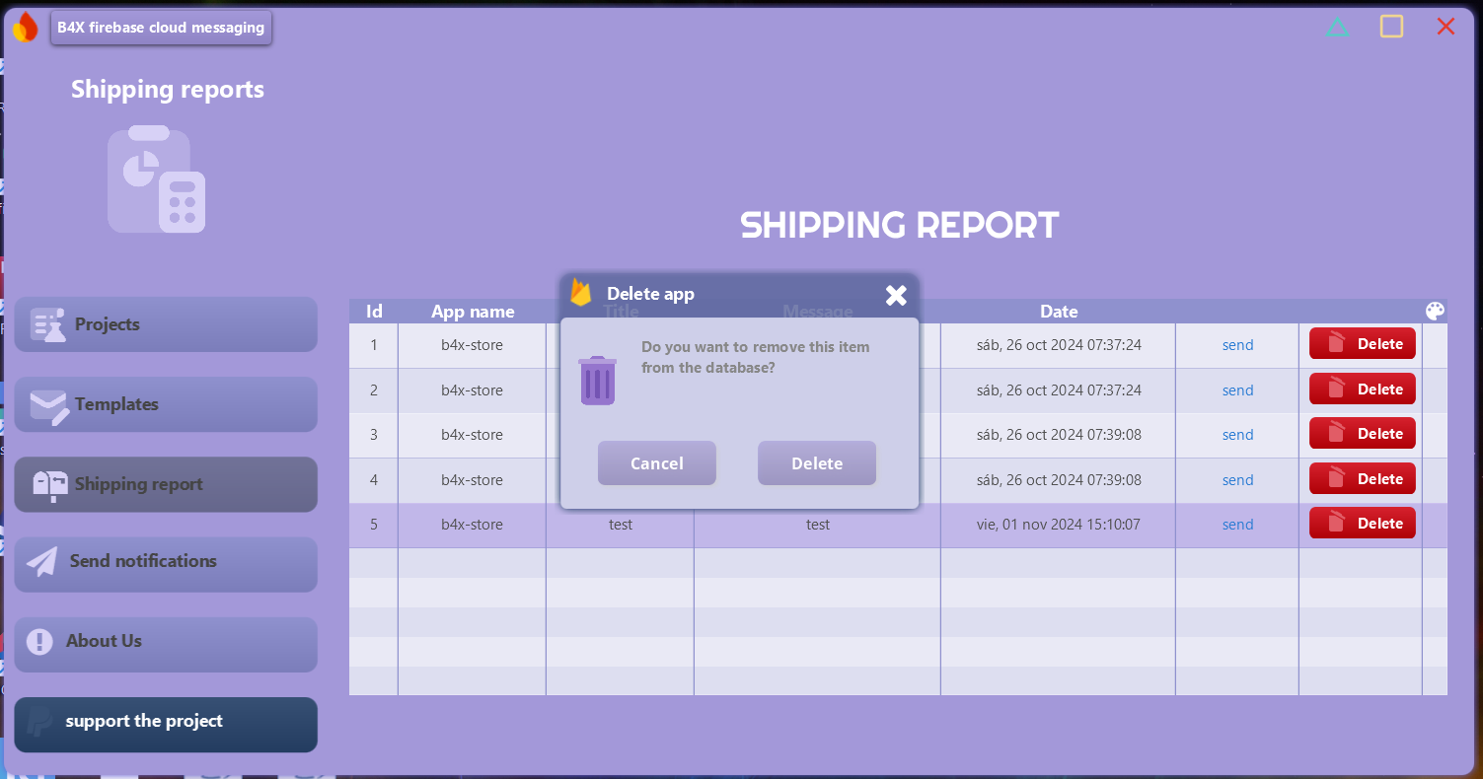Click the date vie, 01 nov 2024 15:10:07
The width and height of the screenshot is (1483, 779).
pyautogui.click(x=1059, y=525)
